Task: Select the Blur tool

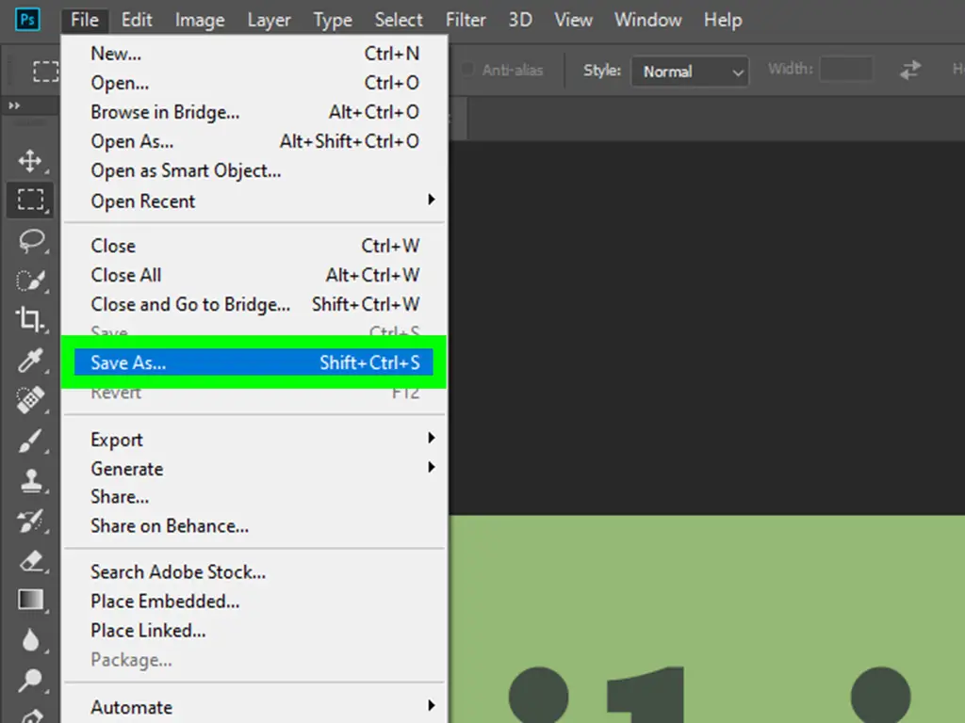Action: coord(31,640)
